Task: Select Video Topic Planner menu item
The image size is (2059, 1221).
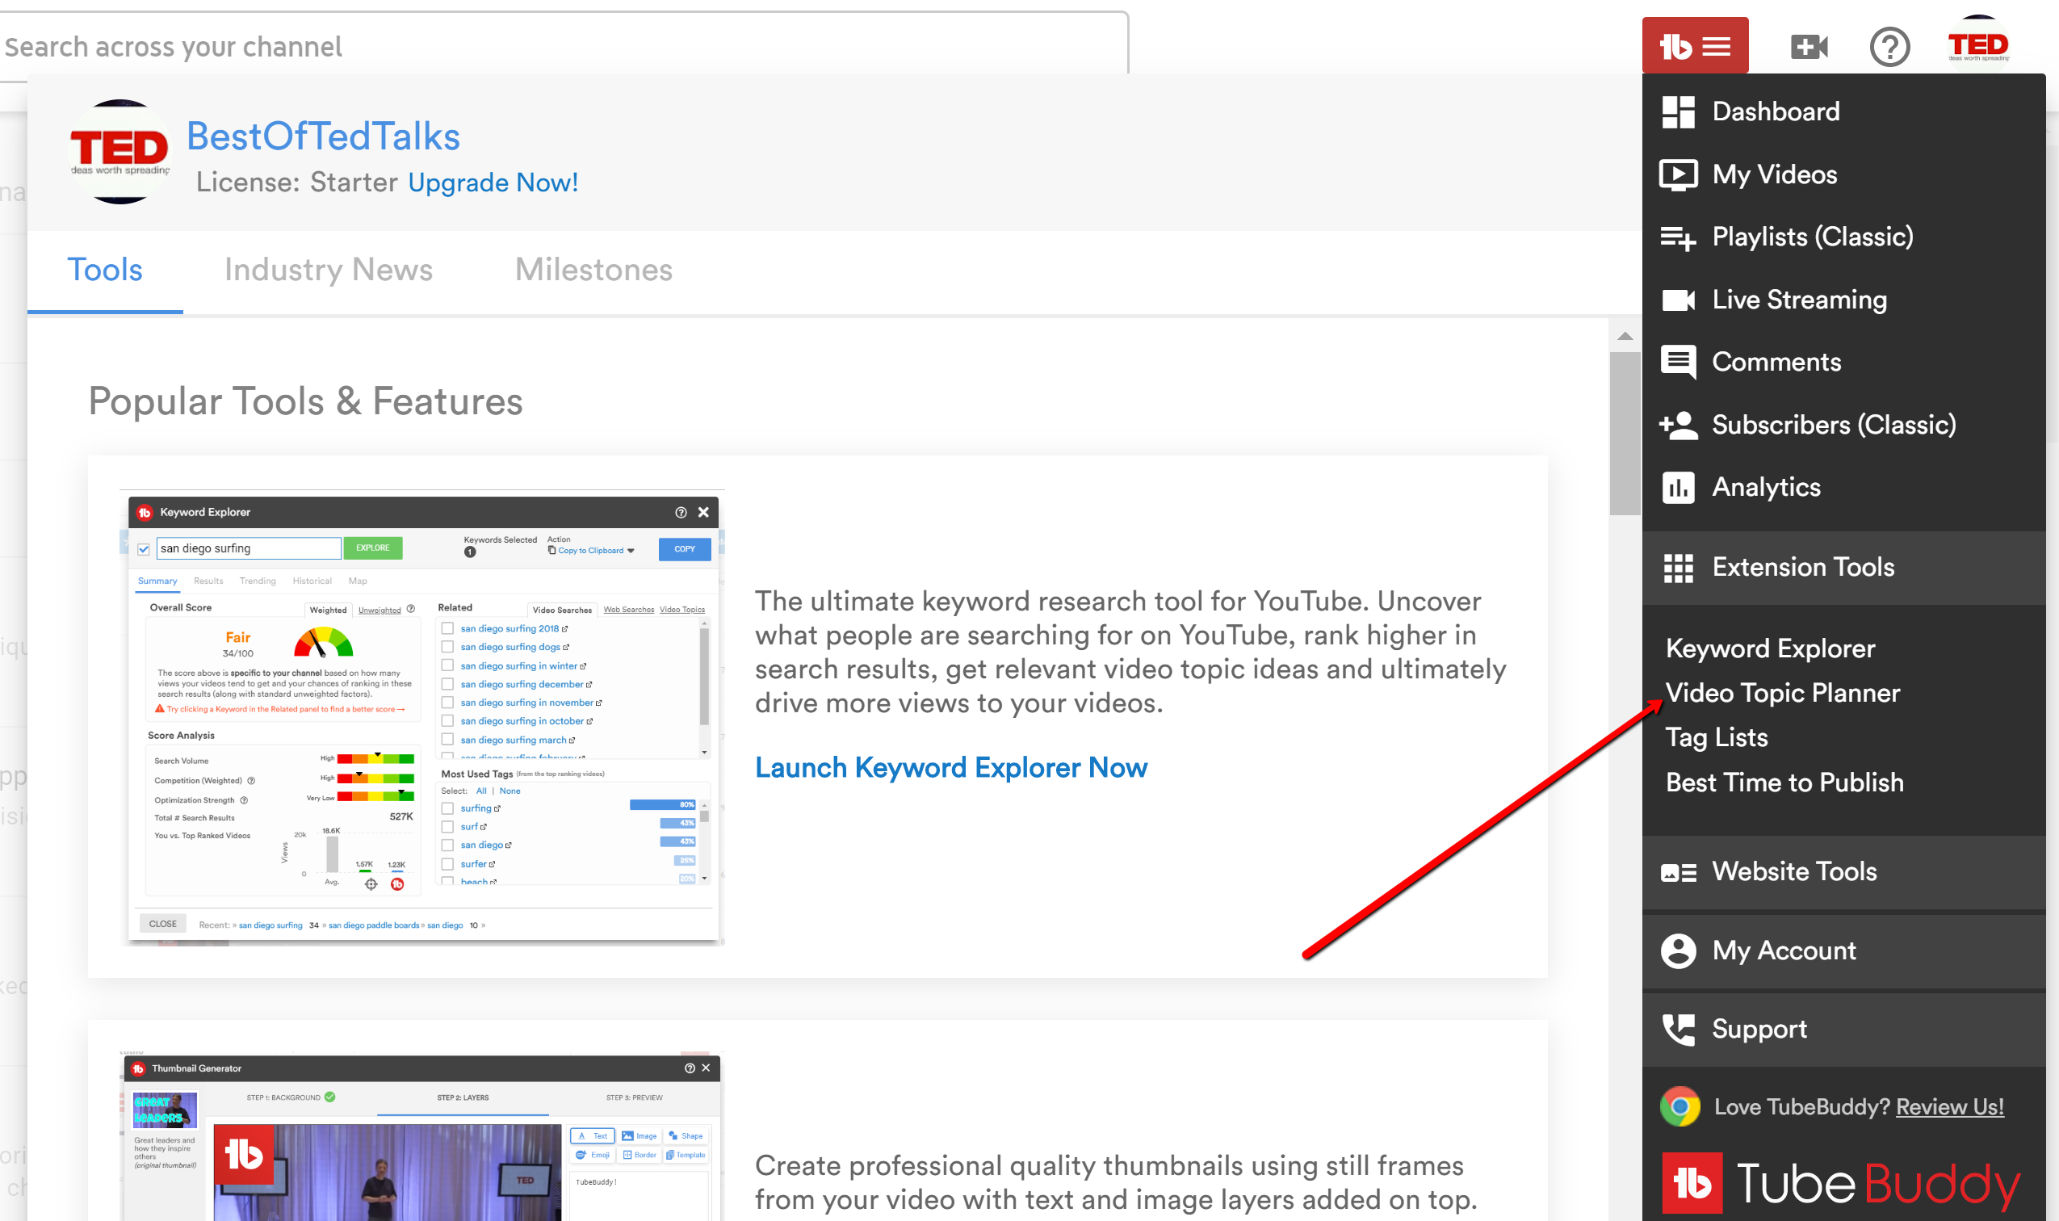Action: click(x=1782, y=693)
